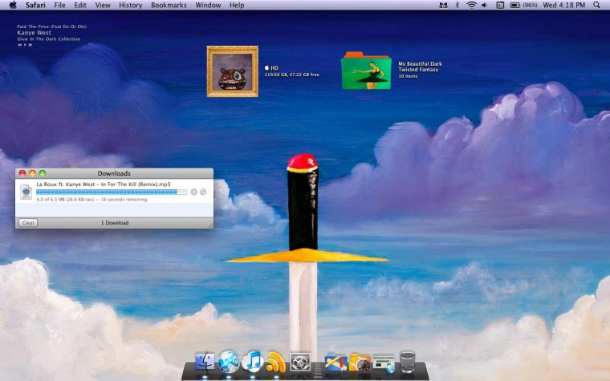Open the My Beautiful Dark Twisted Fantasy folder
Viewport: 610px width, 381px height.
pyautogui.click(x=366, y=71)
